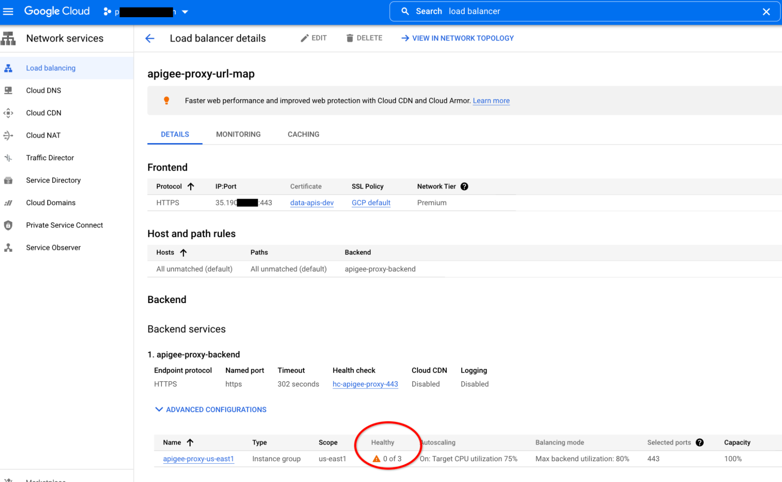Sort backend Name column using the arrow

190,443
